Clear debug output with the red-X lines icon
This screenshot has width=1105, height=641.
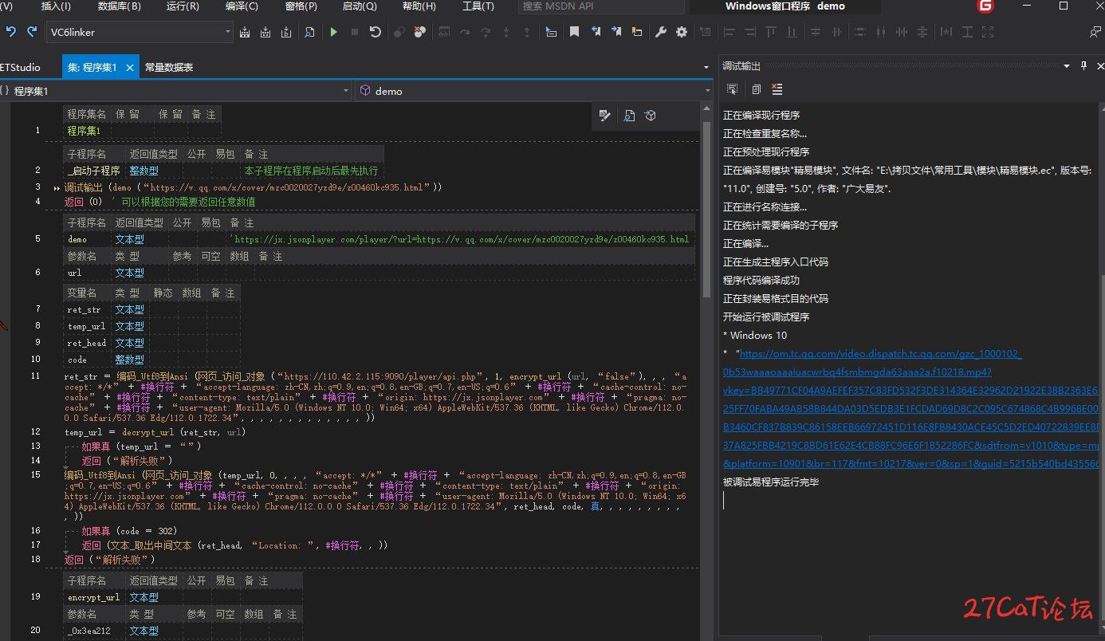point(777,89)
